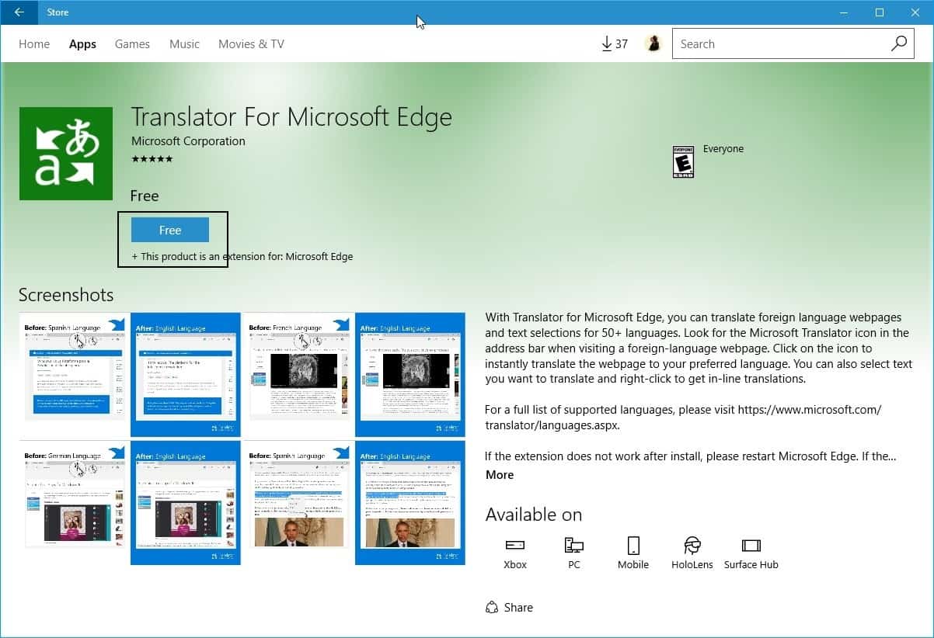Click the ESRB Everyone rating icon
Image resolution: width=934 pixels, height=638 pixels.
point(684,161)
